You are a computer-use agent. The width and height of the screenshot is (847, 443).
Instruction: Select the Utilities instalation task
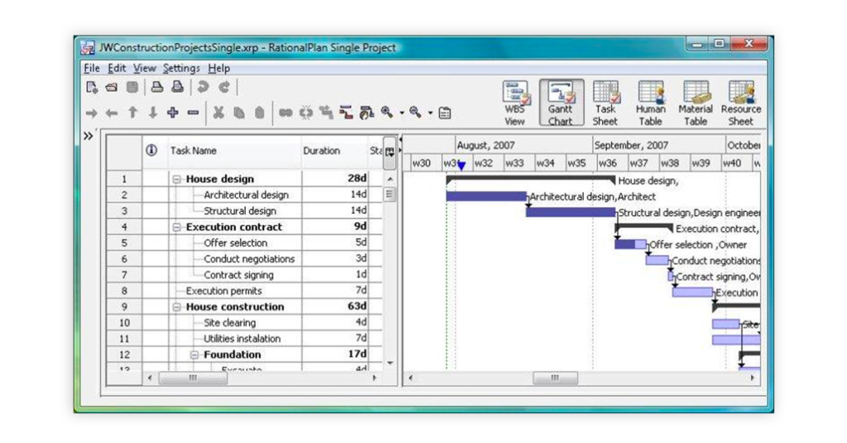(242, 339)
